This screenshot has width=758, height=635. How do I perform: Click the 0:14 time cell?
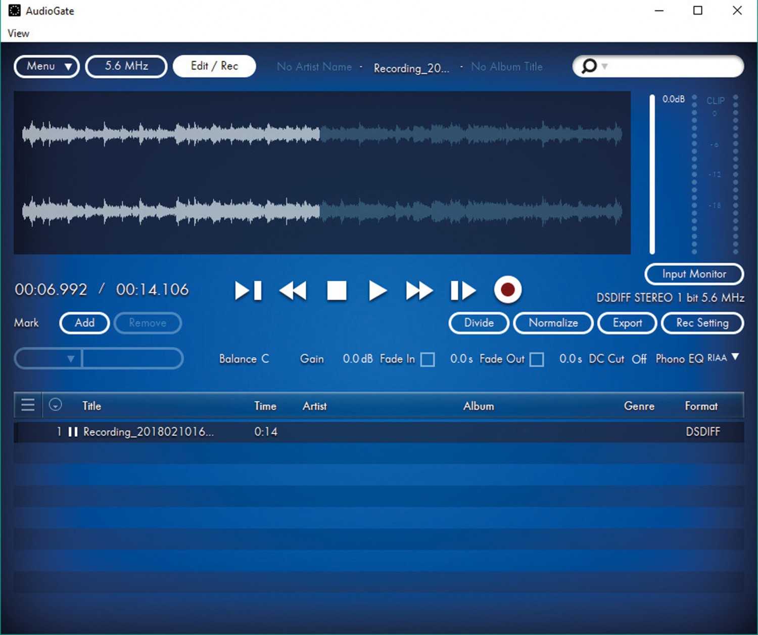tap(266, 432)
